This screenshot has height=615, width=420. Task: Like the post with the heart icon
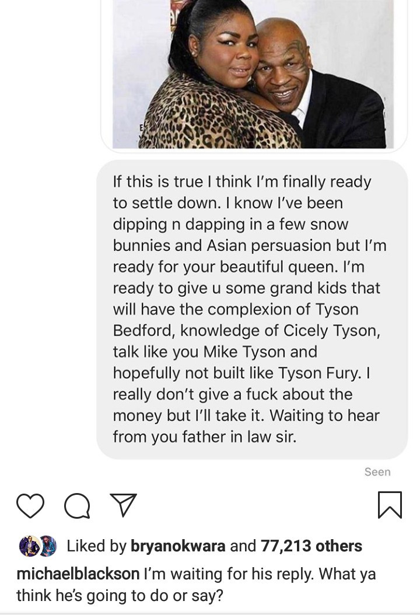tap(30, 505)
